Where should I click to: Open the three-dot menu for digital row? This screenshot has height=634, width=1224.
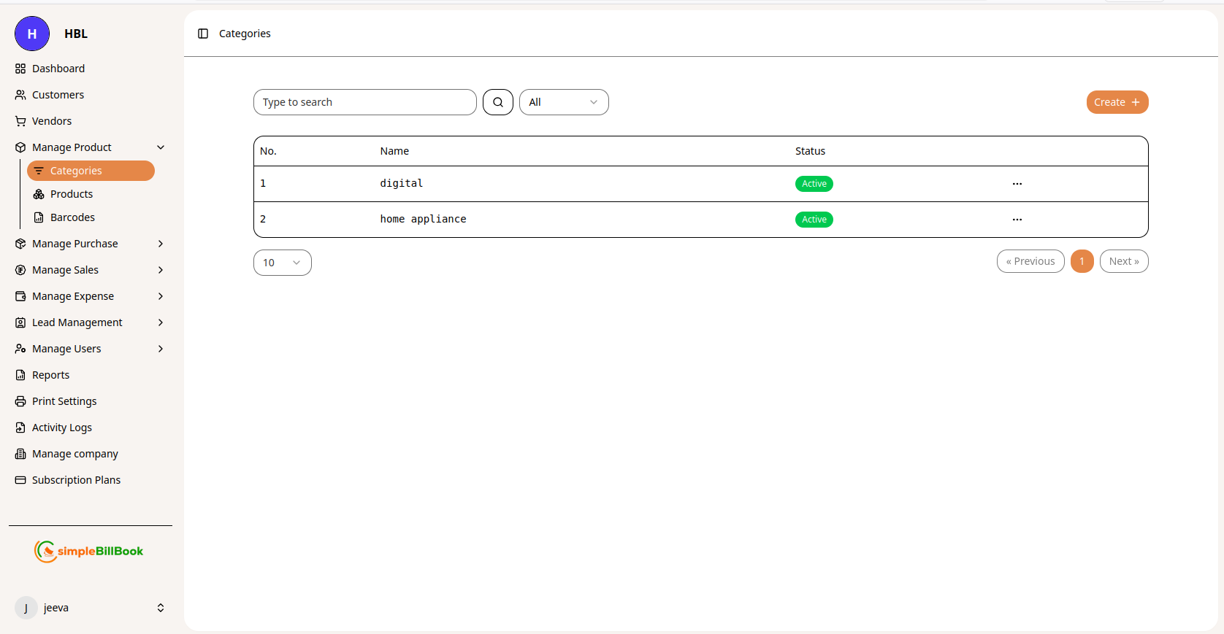tap(1017, 184)
